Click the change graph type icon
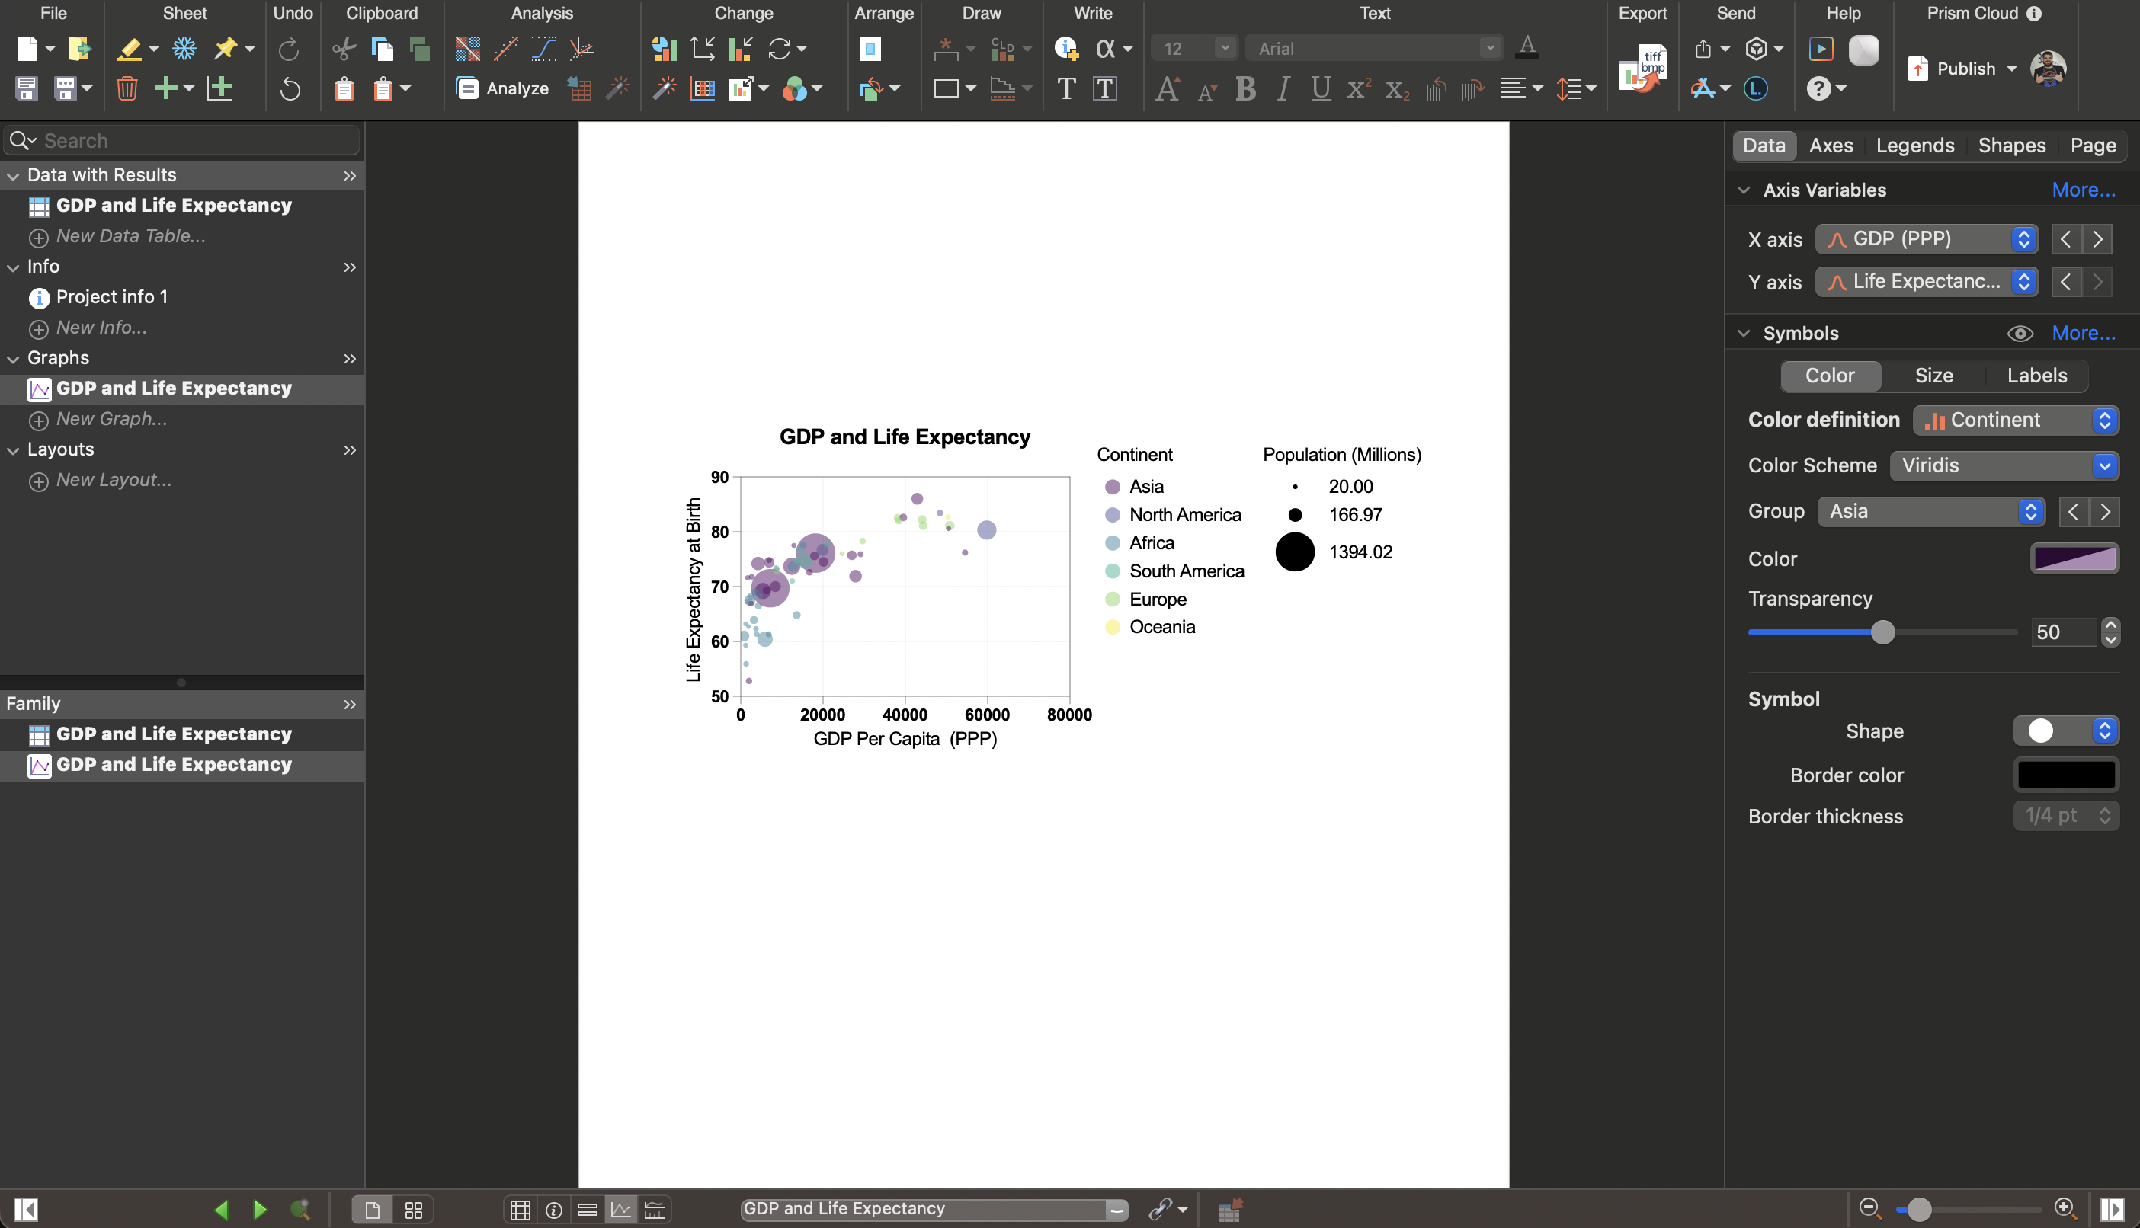 pyautogui.click(x=664, y=49)
